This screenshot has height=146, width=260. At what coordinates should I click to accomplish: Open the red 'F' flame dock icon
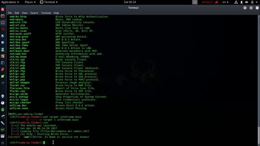(x=3, y=69)
